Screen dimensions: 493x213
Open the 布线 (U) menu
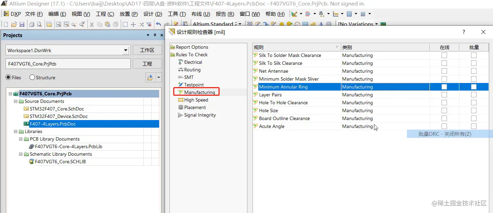tap(201, 14)
